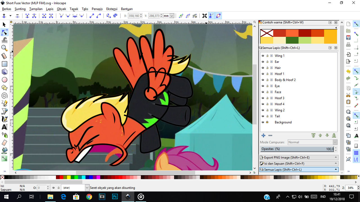Select the Paint Bucket fill tool

pos(4,151)
